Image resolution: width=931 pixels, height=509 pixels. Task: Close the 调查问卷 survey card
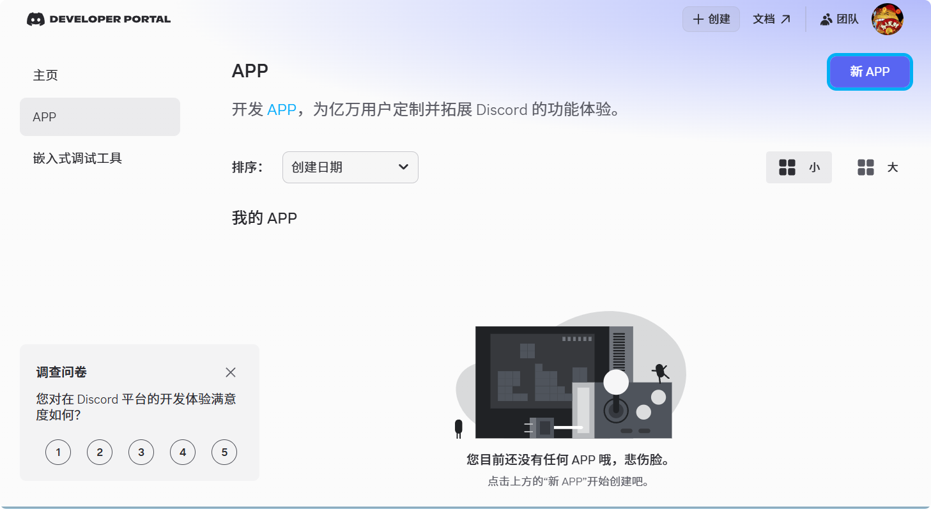point(231,372)
